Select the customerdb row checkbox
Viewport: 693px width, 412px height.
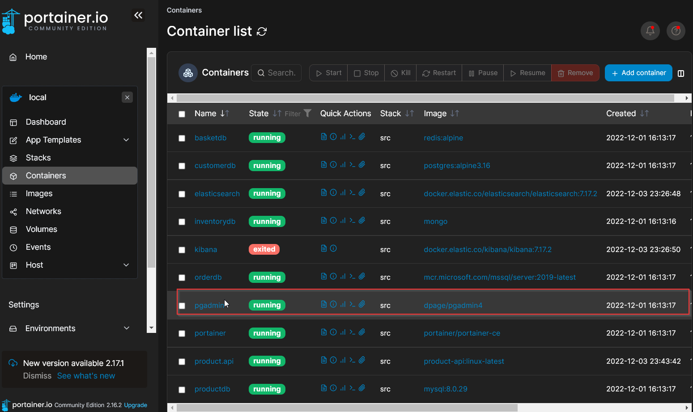[182, 166]
